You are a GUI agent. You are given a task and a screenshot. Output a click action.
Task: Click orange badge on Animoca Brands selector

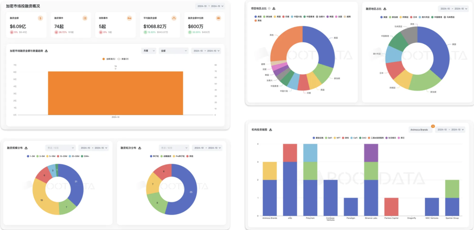(x=433, y=126)
